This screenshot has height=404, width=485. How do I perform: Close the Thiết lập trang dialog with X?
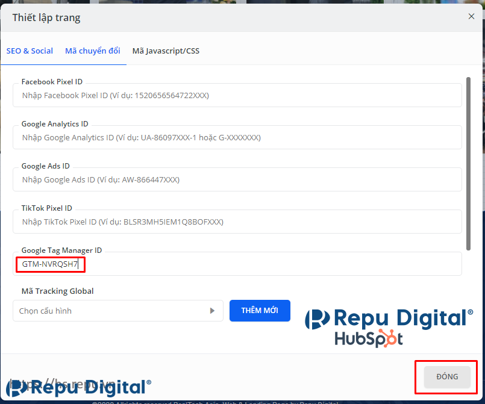(471, 16)
